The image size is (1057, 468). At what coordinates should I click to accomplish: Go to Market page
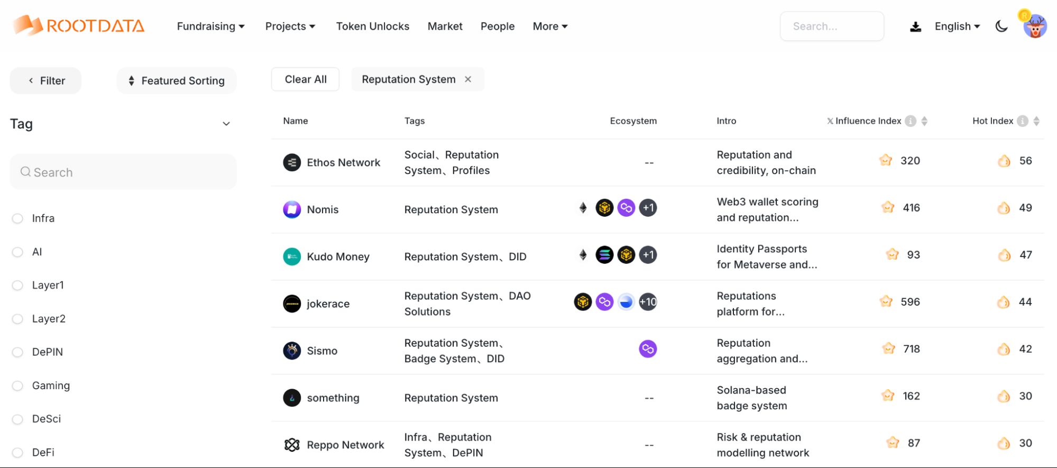[x=445, y=26]
